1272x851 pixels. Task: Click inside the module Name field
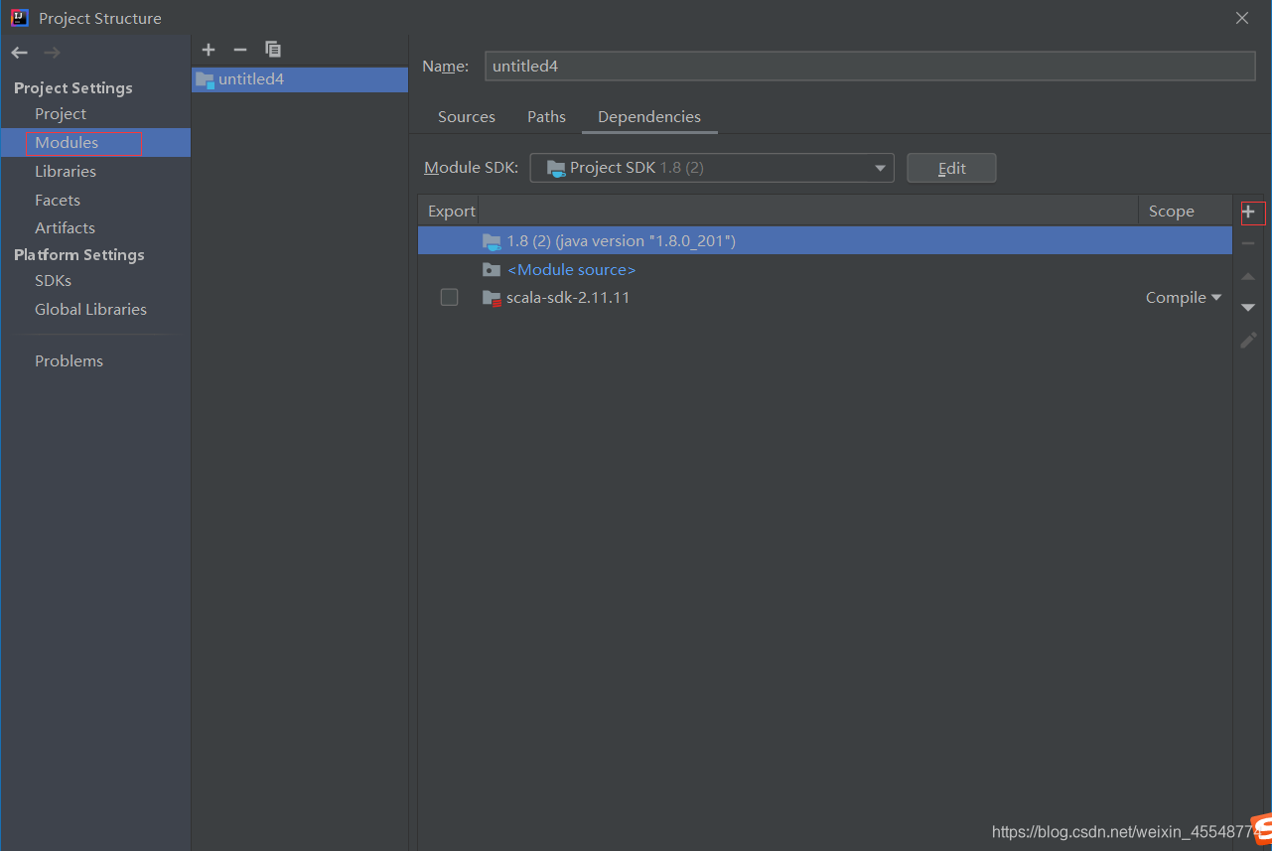pos(870,66)
